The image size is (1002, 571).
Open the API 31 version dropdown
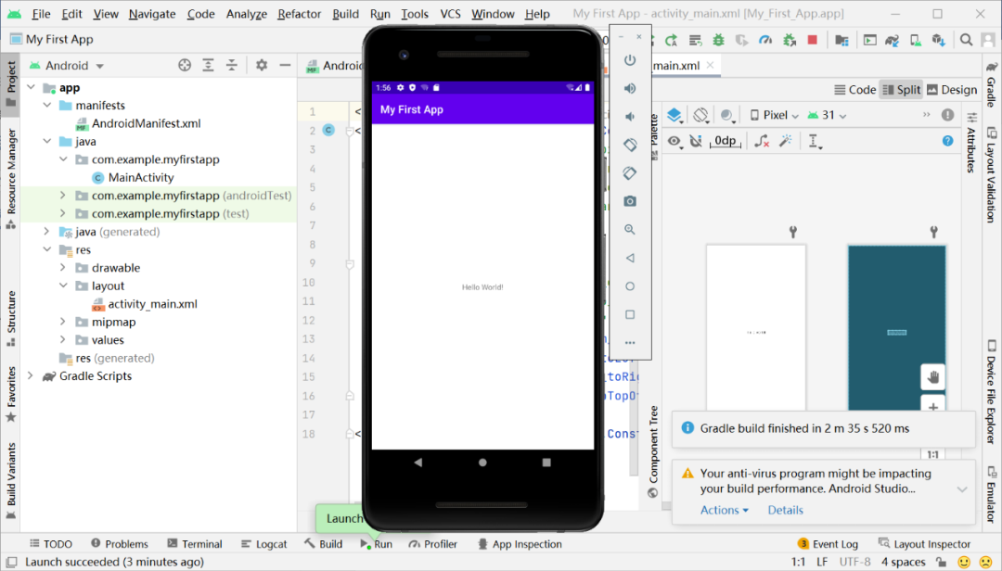click(x=827, y=115)
